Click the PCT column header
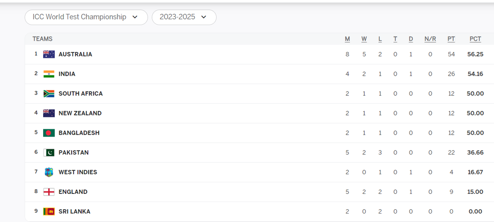Image resolution: width=494 pixels, height=222 pixels. coord(475,39)
